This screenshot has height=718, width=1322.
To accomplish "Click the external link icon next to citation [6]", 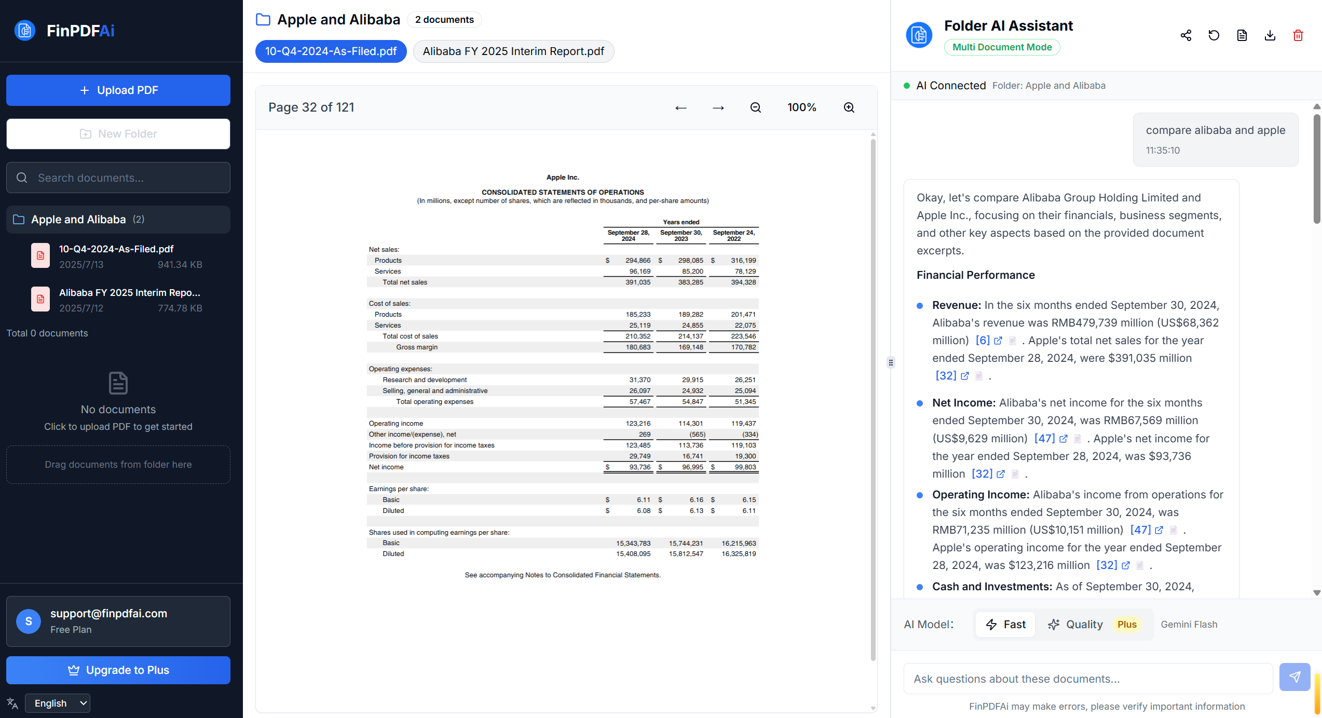I will [998, 341].
